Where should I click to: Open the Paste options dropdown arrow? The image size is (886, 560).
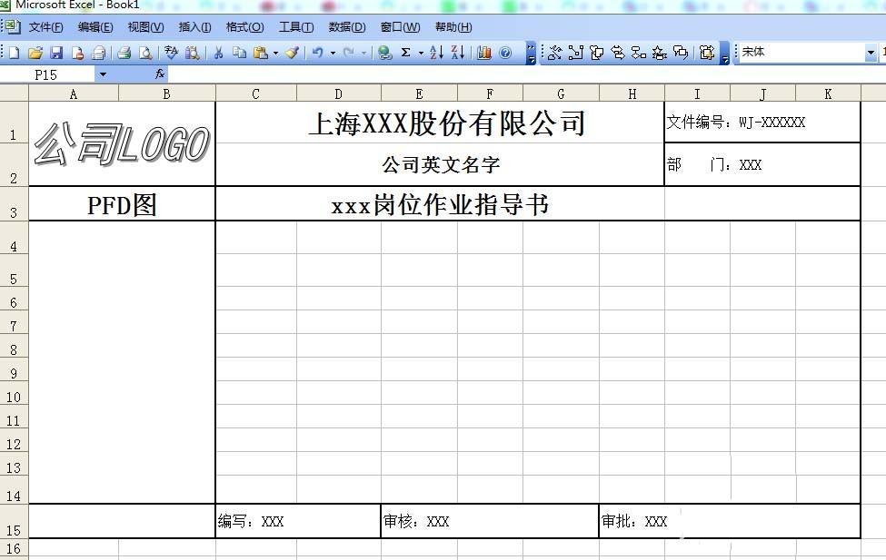pos(275,52)
